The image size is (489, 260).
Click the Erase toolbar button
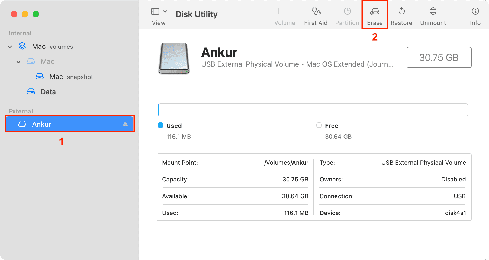click(x=375, y=17)
